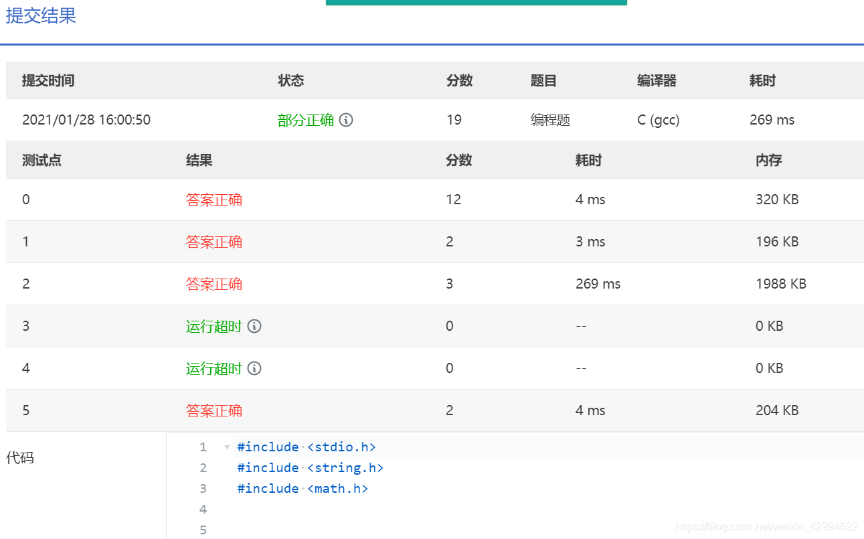Click memory value 320 KB
Viewport: 864px width, 539px height.
point(777,200)
